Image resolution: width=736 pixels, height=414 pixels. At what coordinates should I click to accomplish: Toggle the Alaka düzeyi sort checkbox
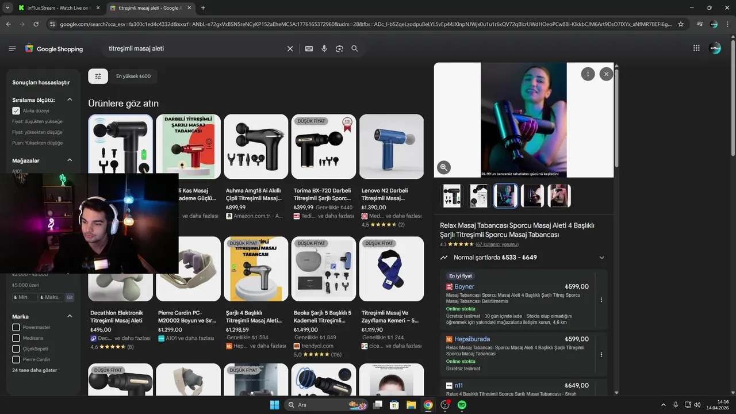16,110
